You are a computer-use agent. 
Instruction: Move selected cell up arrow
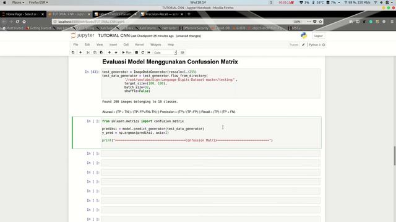point(110,52)
